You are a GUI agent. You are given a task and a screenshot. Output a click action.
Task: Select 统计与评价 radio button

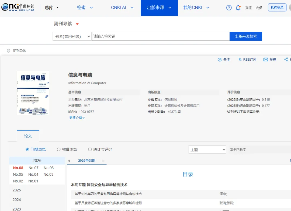pyautogui.click(x=90, y=149)
